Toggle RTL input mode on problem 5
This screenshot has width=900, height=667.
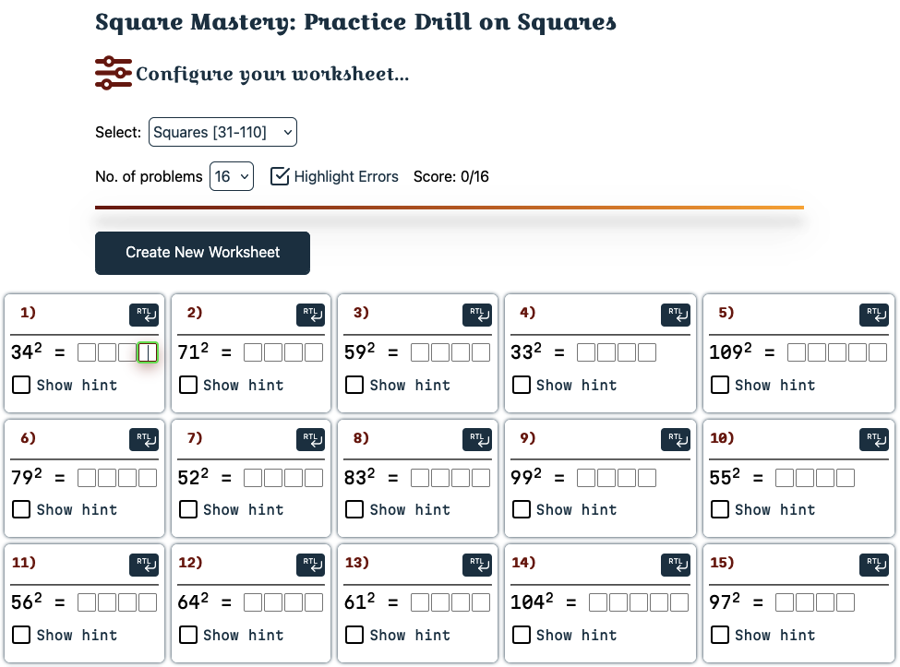[x=874, y=315]
